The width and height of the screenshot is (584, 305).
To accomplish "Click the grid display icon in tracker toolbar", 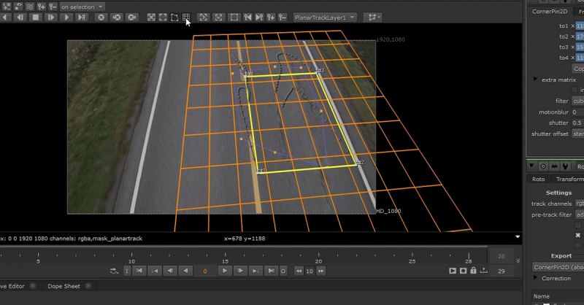I will coord(186,17).
